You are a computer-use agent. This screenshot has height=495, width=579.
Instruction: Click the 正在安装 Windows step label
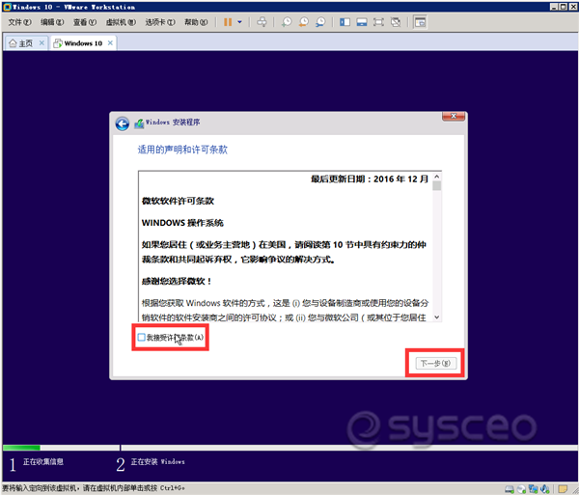pyautogui.click(x=157, y=462)
